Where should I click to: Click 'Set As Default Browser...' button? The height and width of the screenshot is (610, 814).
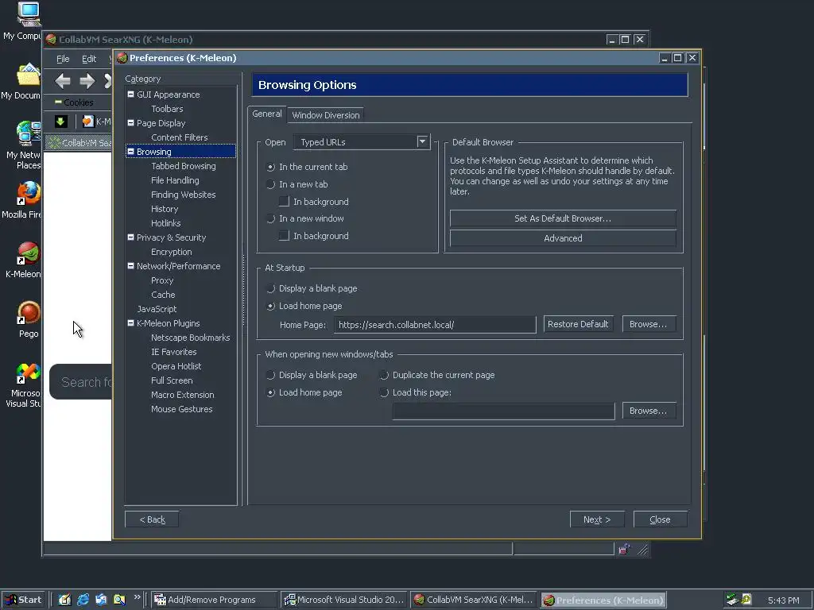point(563,218)
